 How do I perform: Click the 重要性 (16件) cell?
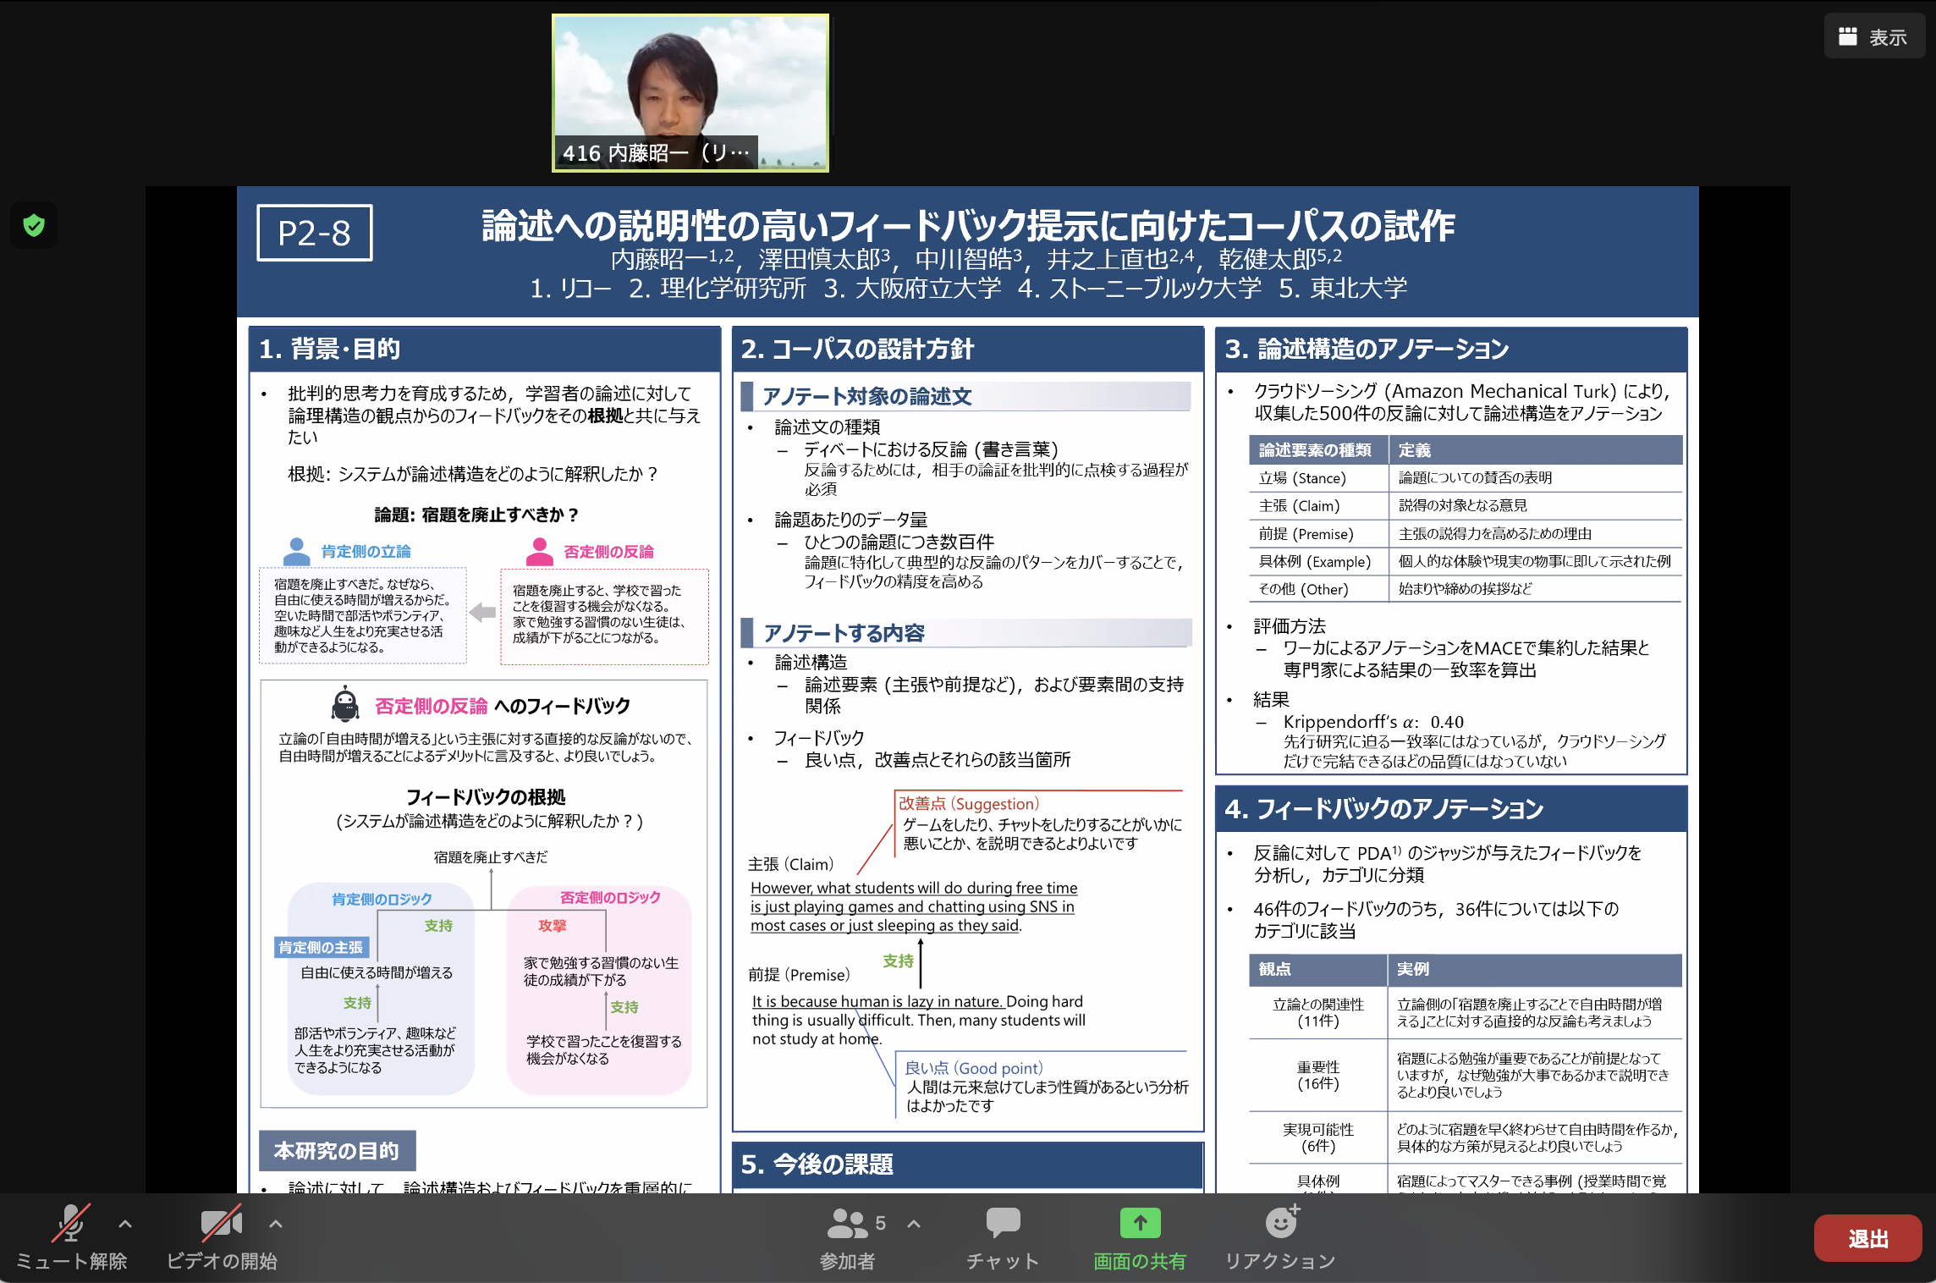click(1318, 1075)
